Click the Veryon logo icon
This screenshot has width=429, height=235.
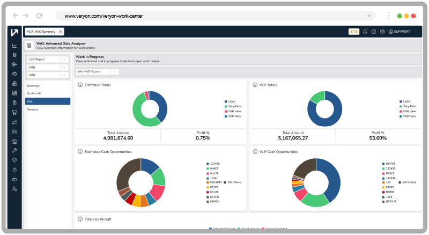point(14,32)
